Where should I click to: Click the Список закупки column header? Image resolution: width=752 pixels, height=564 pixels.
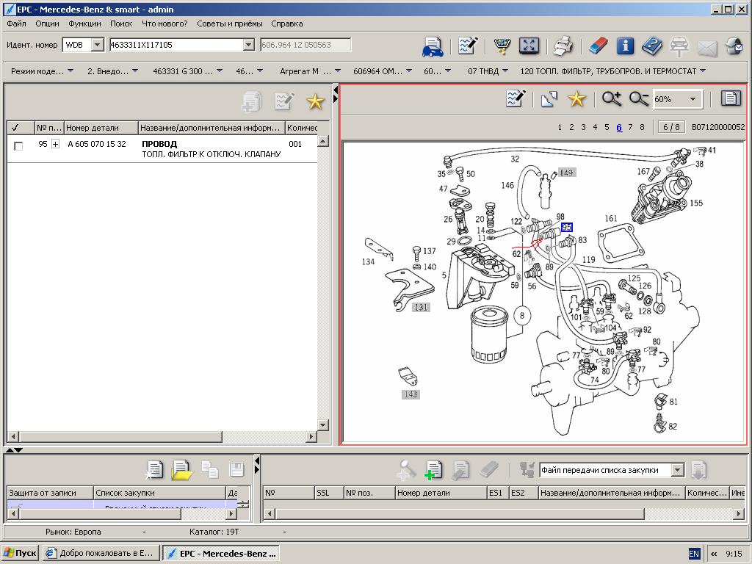tap(159, 493)
